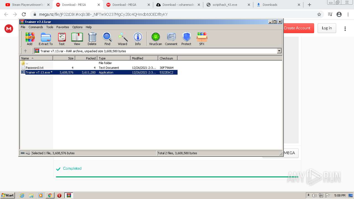The height and width of the screenshot is (199, 354).
Task: Click the Add toolbar icon in WinRAR
Action: pyautogui.click(x=30, y=39)
